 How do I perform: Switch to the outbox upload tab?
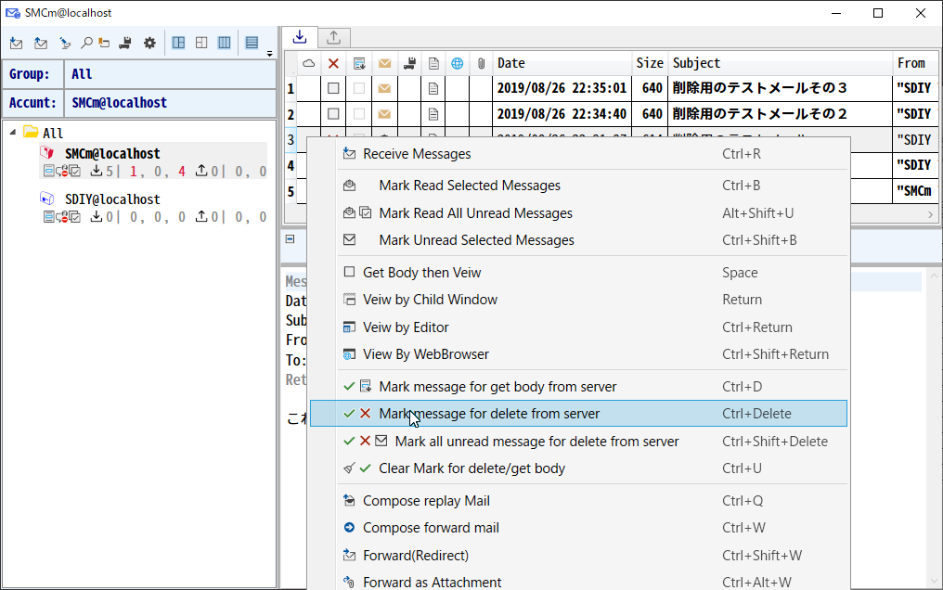(x=333, y=38)
